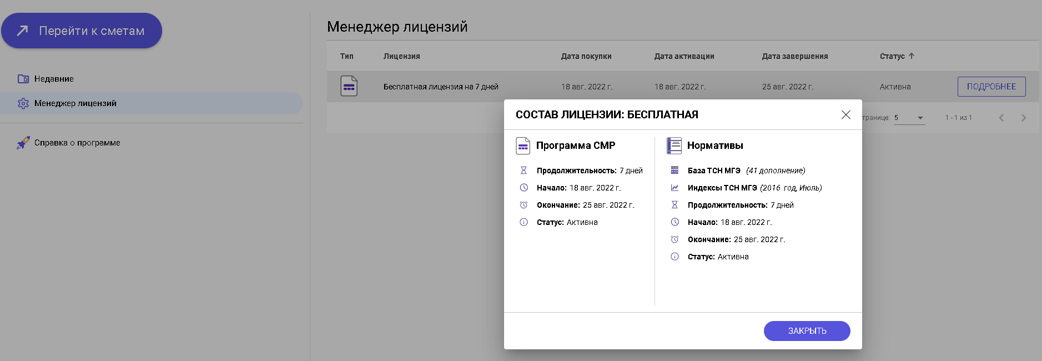Open rows-per-page dropdown showing 5

[909, 118]
